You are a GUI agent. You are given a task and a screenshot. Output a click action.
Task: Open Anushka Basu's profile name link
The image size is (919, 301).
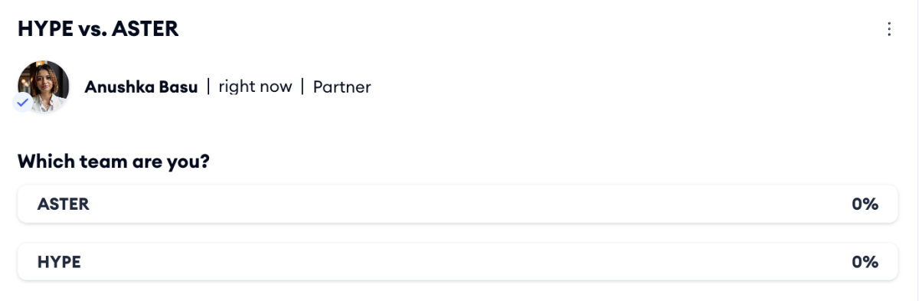141,87
